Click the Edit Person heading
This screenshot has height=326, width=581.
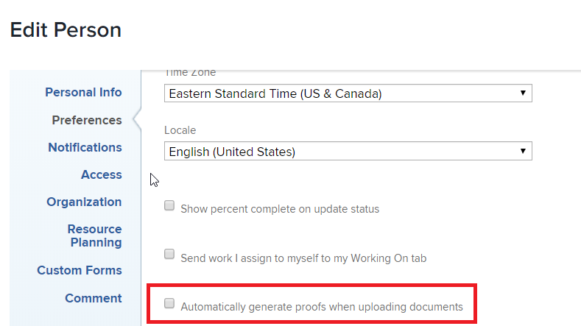pos(66,30)
